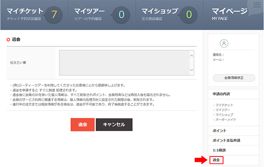Select 退会 in the sidebar menu
Screen dimensions: 264x167
click(x=216, y=160)
